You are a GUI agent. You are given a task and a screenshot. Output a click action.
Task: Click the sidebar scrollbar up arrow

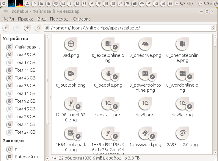47,36
